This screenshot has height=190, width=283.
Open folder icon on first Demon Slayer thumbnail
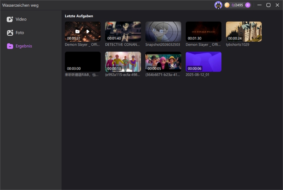coord(77,31)
